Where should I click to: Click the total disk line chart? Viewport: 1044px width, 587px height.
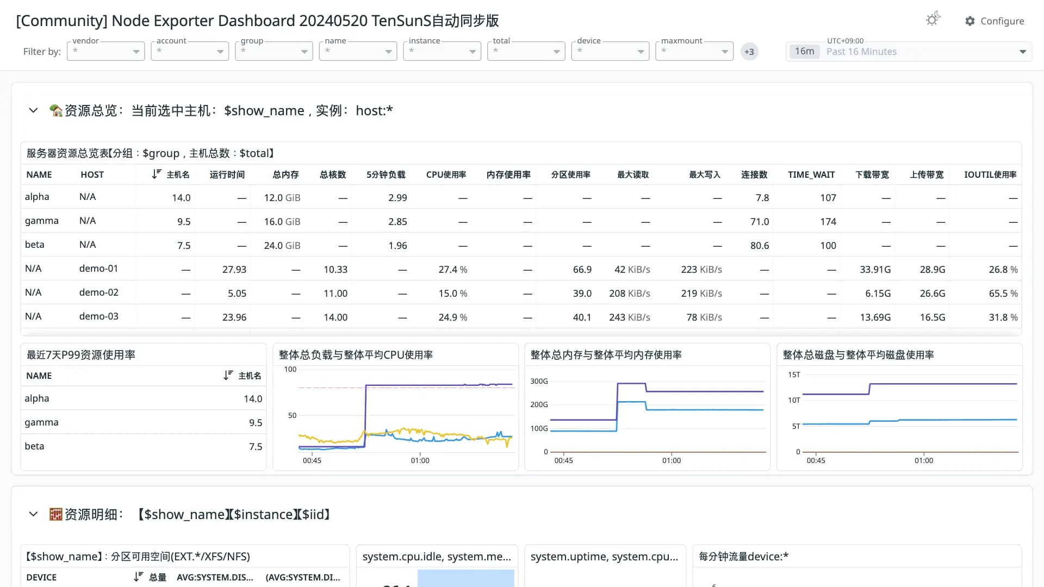(x=910, y=413)
